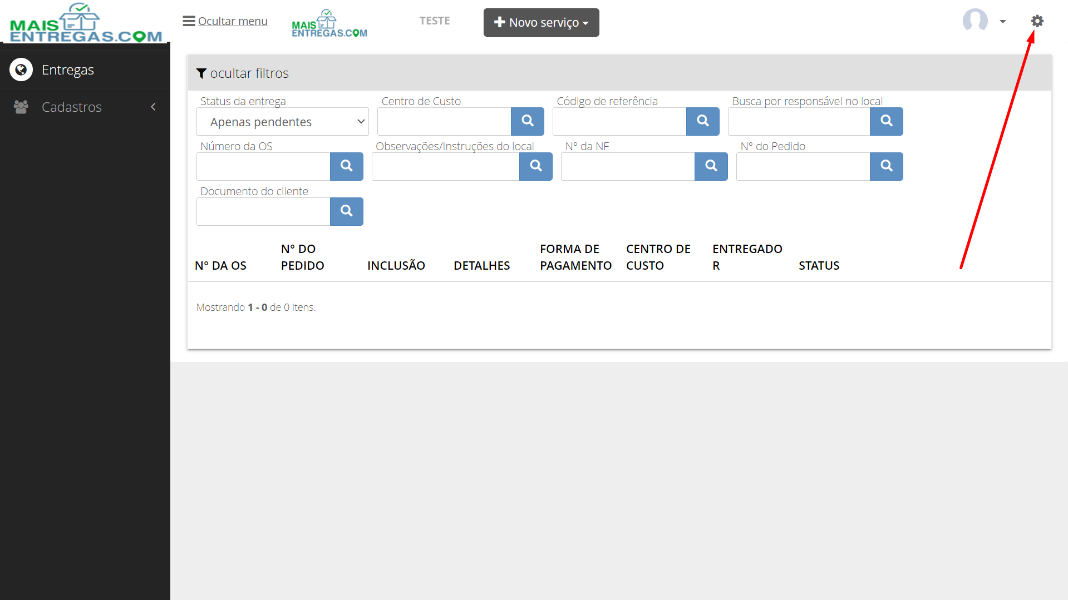This screenshot has height=600, width=1068.
Task: Open the Novo serviço dropdown
Action: click(541, 22)
